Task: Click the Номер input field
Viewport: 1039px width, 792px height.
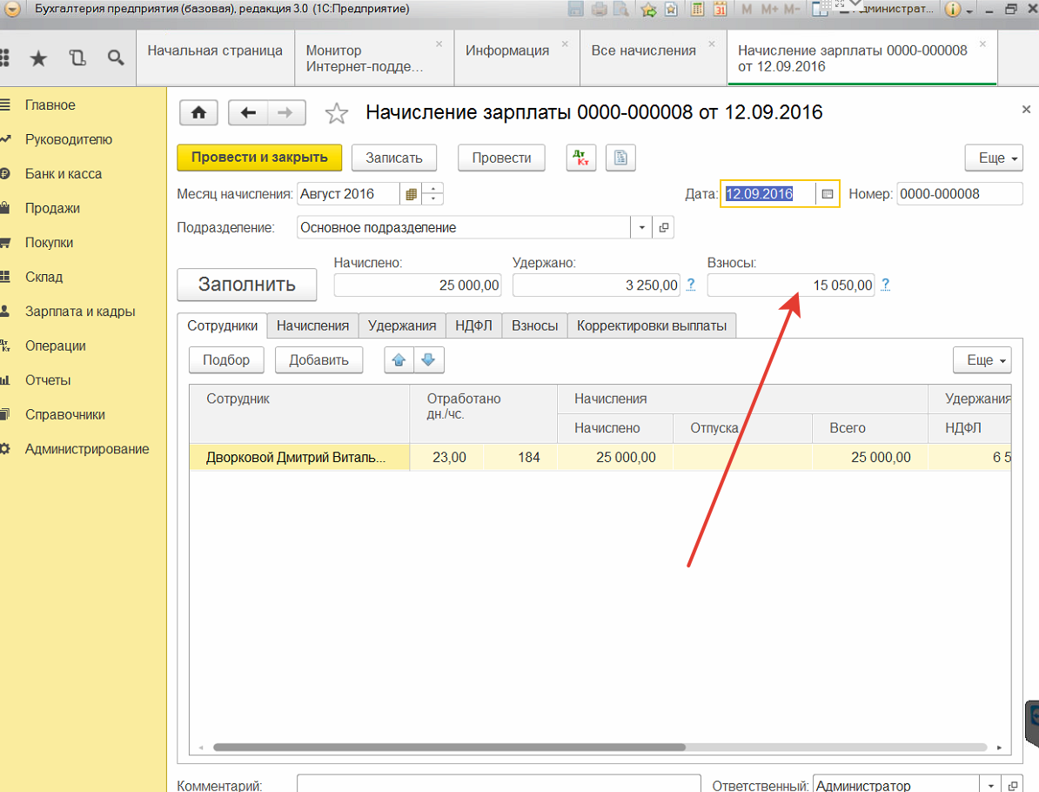Action: click(959, 194)
